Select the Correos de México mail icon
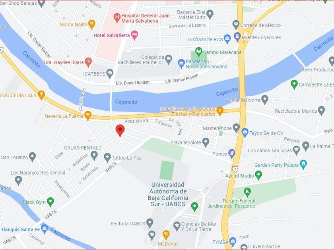This screenshot has height=250, width=334. pyautogui.click(x=235, y=25)
